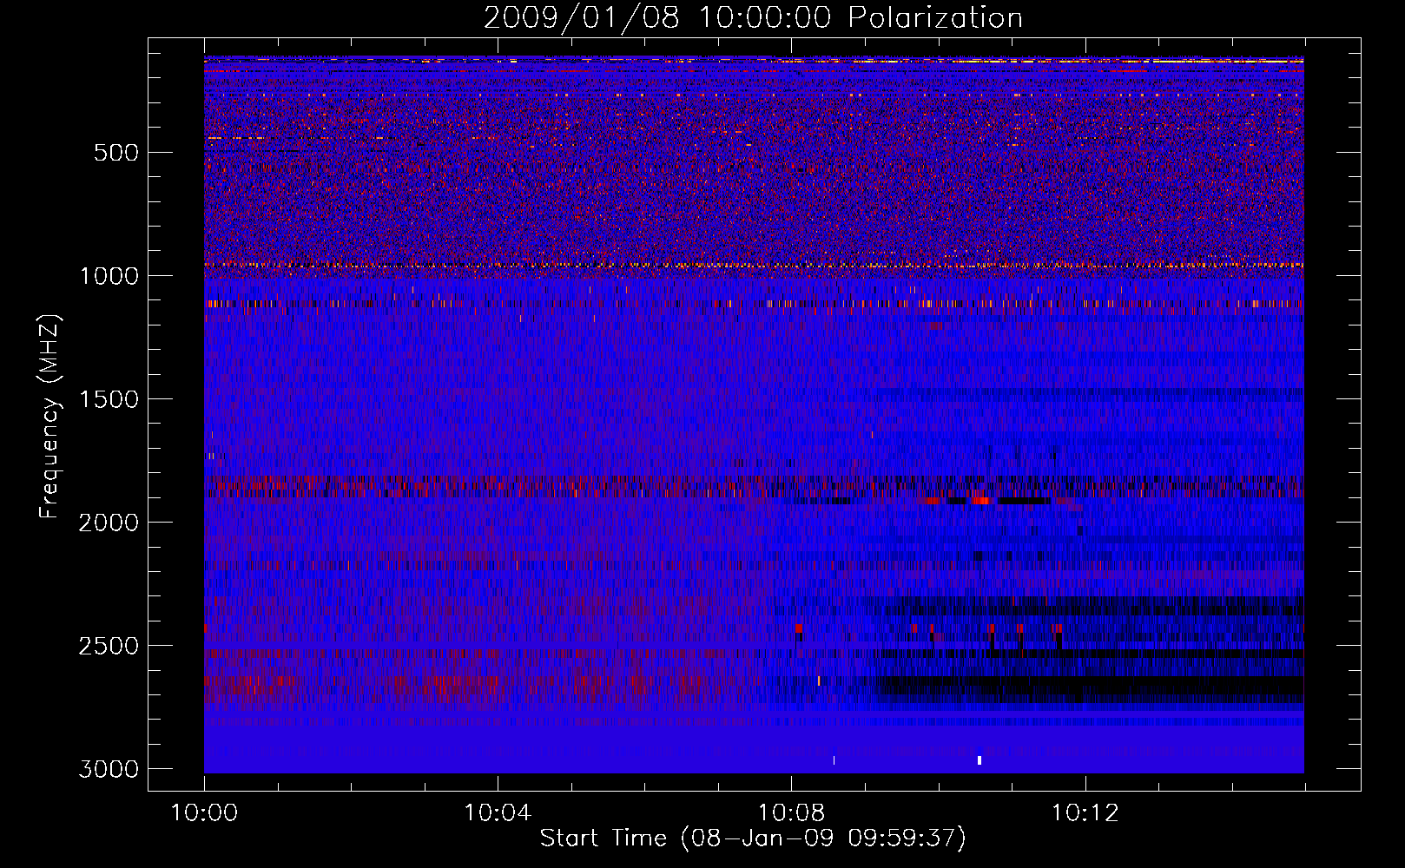
Task: Select the 2500 frequency tick label
Action: 109,646
